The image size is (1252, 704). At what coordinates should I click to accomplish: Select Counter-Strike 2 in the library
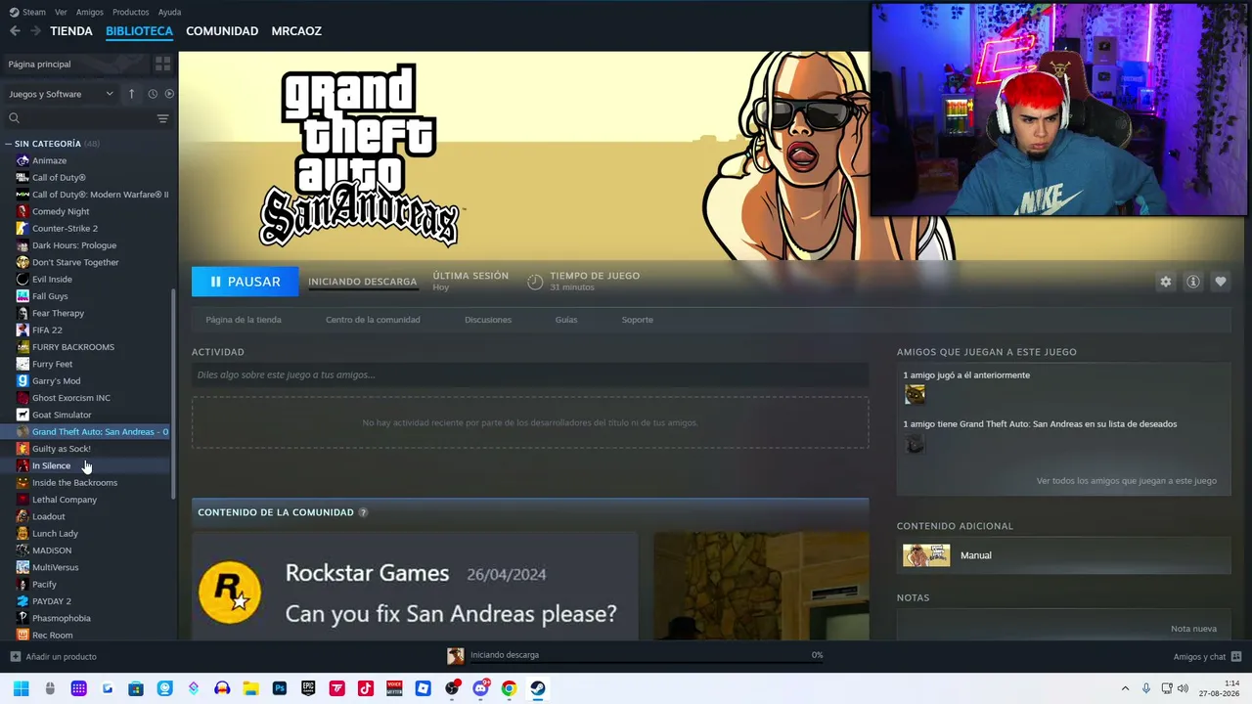tap(65, 229)
